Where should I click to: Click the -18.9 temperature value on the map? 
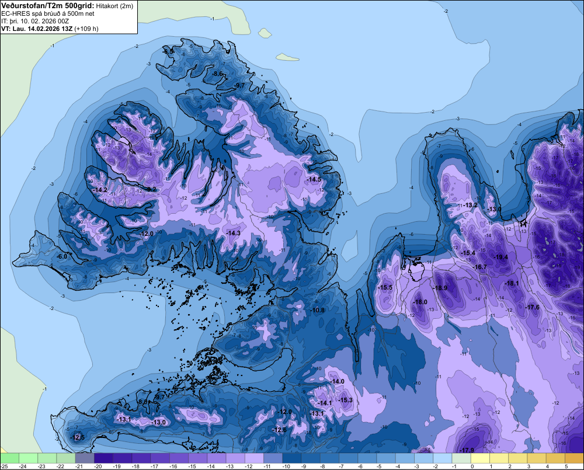tap(440, 288)
